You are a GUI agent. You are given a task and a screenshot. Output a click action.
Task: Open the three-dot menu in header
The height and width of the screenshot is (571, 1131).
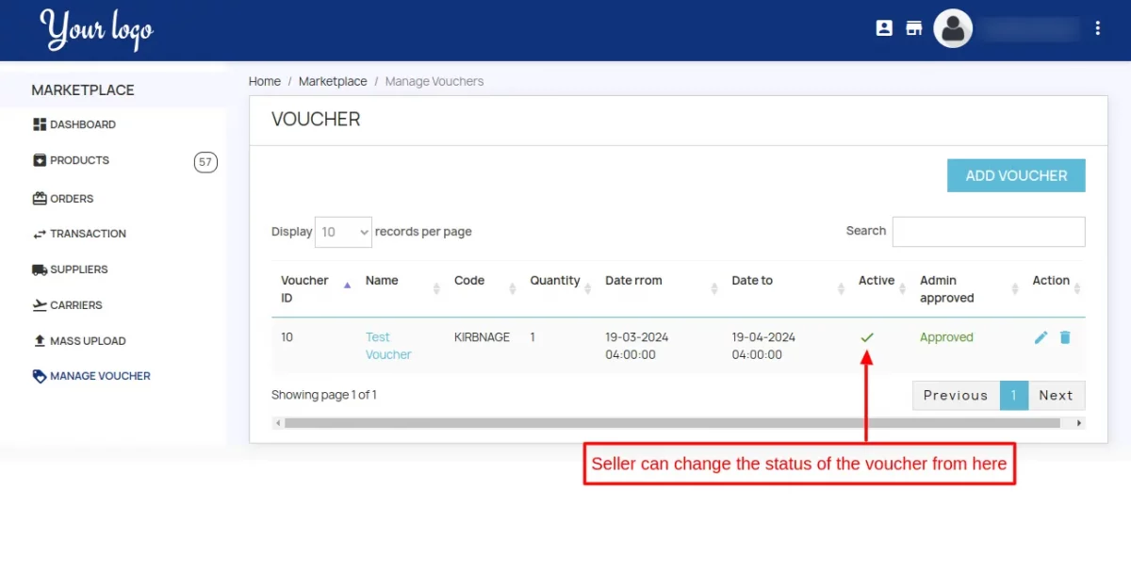pyautogui.click(x=1098, y=28)
